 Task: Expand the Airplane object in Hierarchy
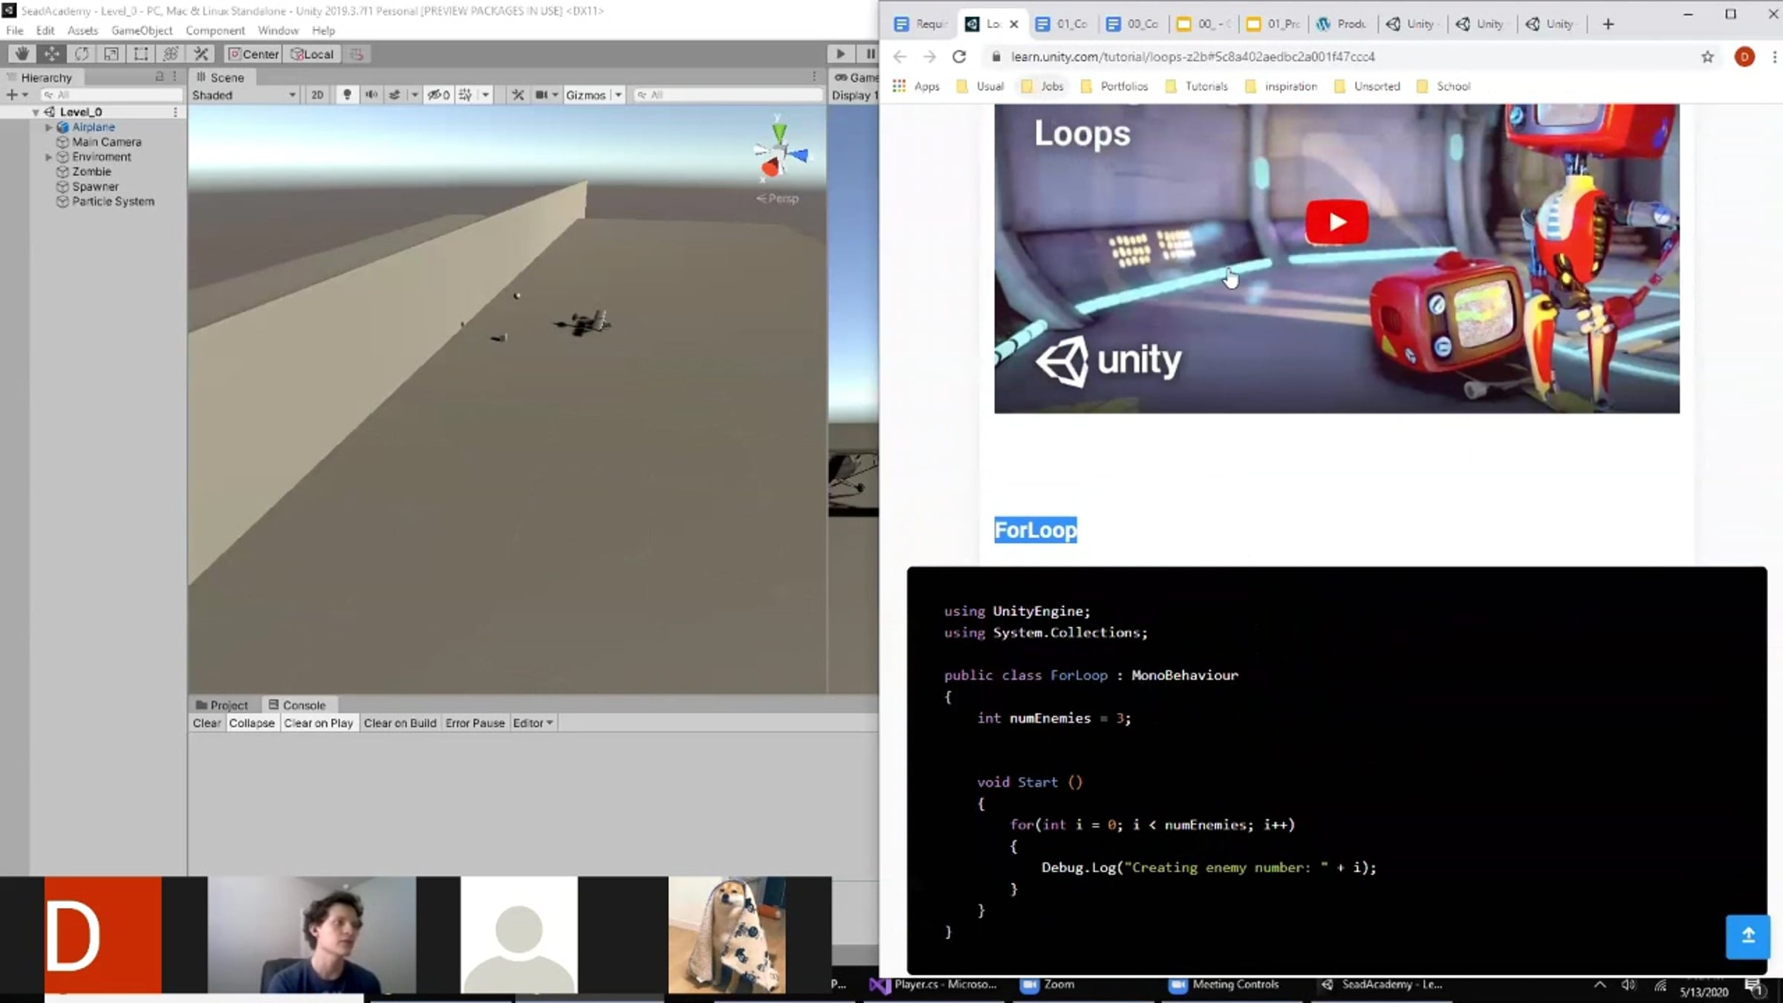tap(49, 127)
